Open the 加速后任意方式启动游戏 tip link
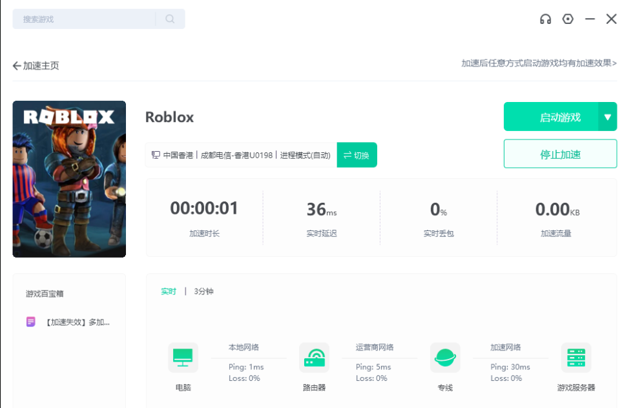Screen dimensions: 631x408 click(539, 63)
